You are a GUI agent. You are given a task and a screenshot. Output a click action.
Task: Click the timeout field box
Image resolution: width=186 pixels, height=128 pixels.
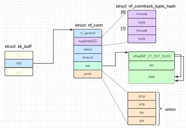88,57
